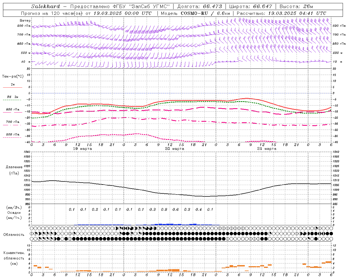
Task: Click the 0.6 precipitation value
Action: 176,209
